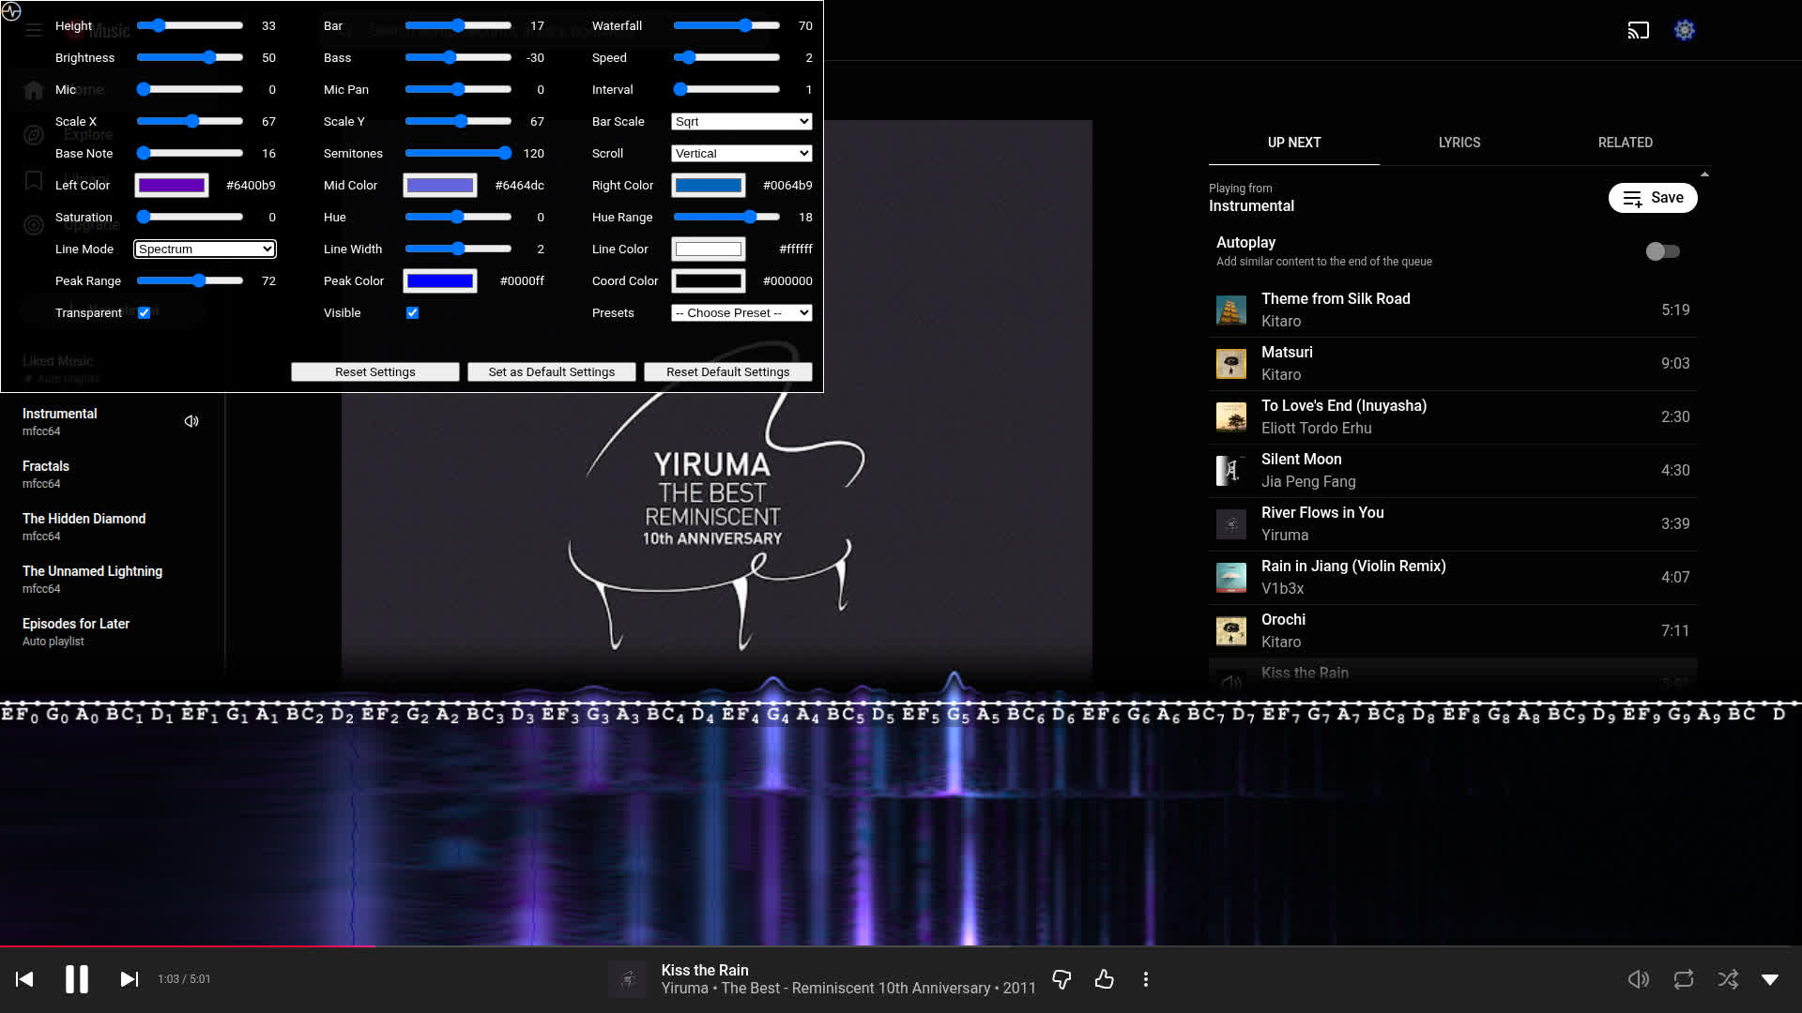The image size is (1802, 1013).
Task: Save the queue with the Save button
Action: 1653,198
